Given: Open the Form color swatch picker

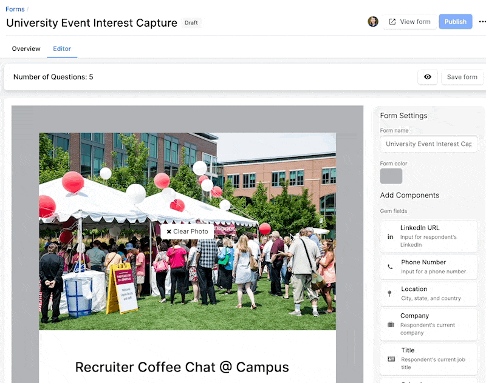Looking at the screenshot, I should click(391, 176).
